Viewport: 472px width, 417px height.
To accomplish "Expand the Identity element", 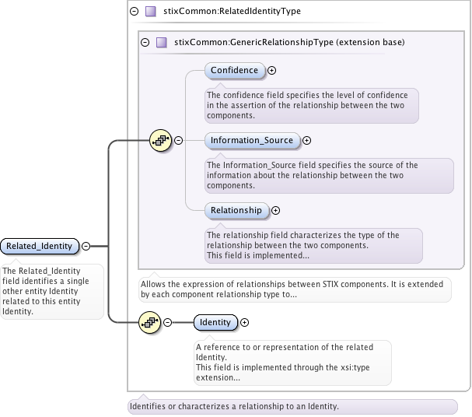I will (245, 322).
